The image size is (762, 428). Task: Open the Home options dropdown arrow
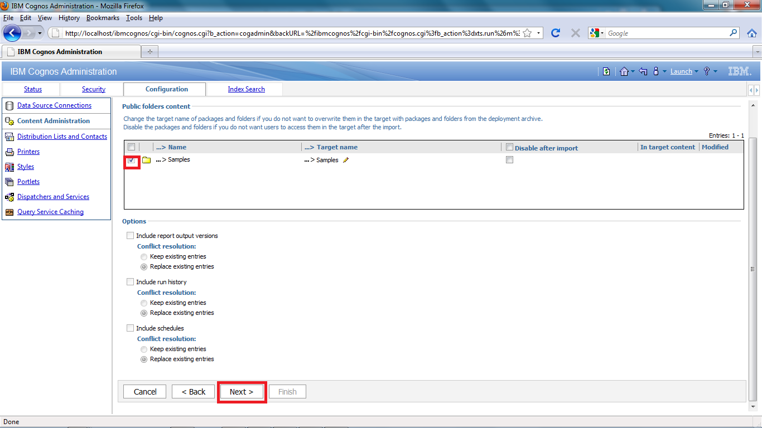[633, 72]
